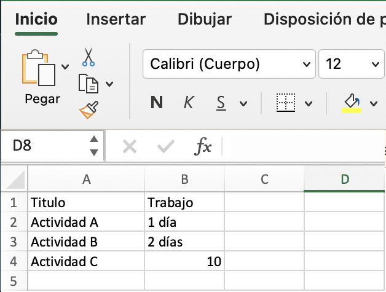386x292 pixels.
Task: Select cell B4 containing 10
Action: click(184, 261)
